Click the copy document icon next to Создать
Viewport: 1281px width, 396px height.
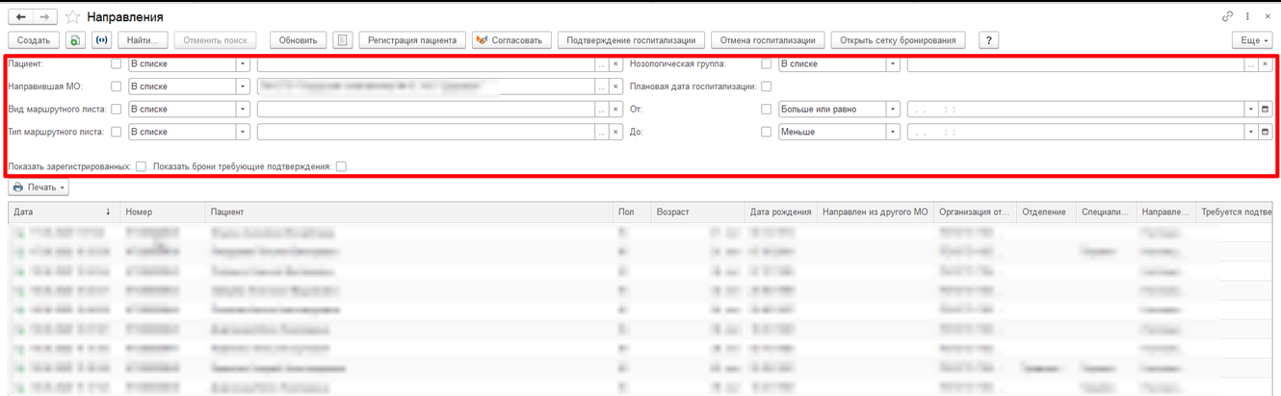[x=75, y=40]
